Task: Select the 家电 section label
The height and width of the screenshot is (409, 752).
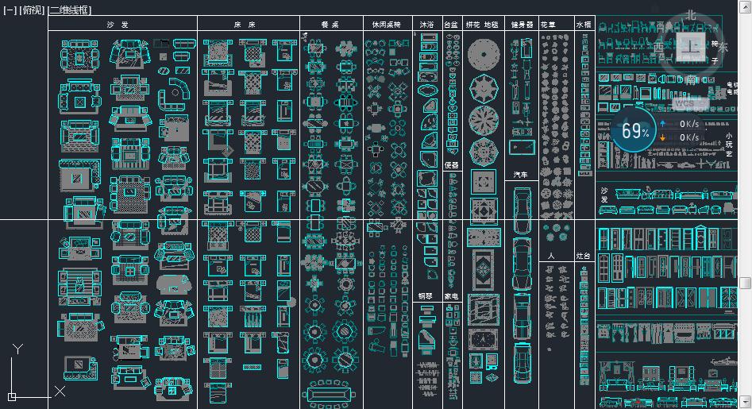Action: point(451,296)
